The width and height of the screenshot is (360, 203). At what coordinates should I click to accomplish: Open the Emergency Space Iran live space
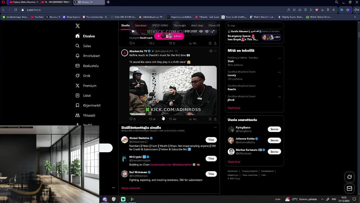click(x=254, y=36)
